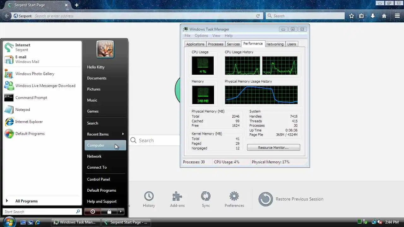Image resolution: width=404 pixels, height=227 pixels.
Task: Open Windows Live Messenger Download
Action: tap(42, 86)
